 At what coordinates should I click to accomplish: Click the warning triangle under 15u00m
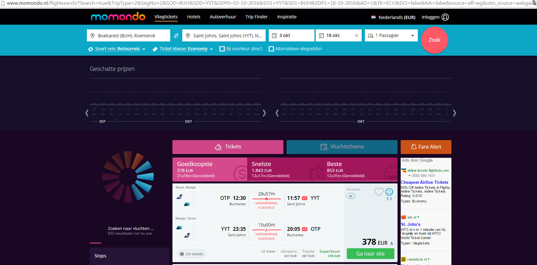coord(266,230)
